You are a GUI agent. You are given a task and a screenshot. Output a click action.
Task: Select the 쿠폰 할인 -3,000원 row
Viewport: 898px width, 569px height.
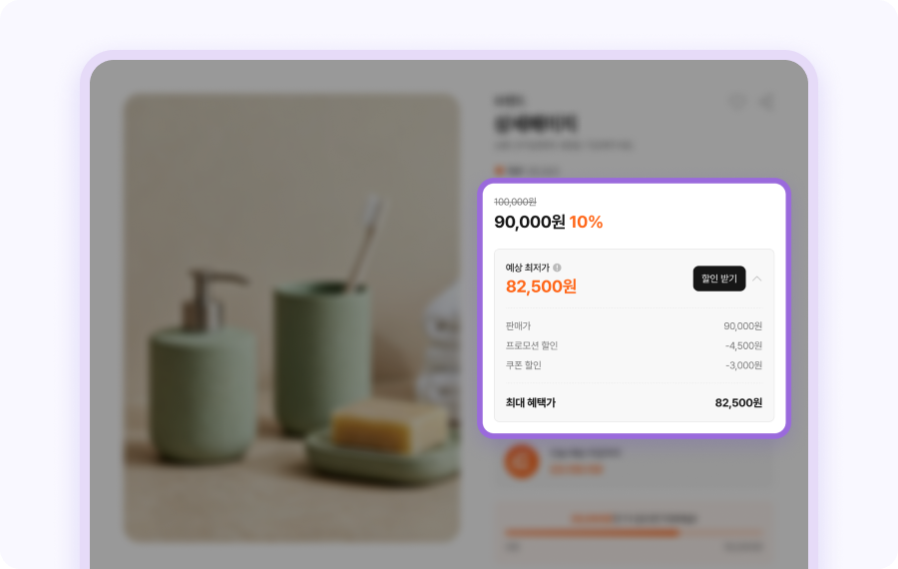(634, 365)
